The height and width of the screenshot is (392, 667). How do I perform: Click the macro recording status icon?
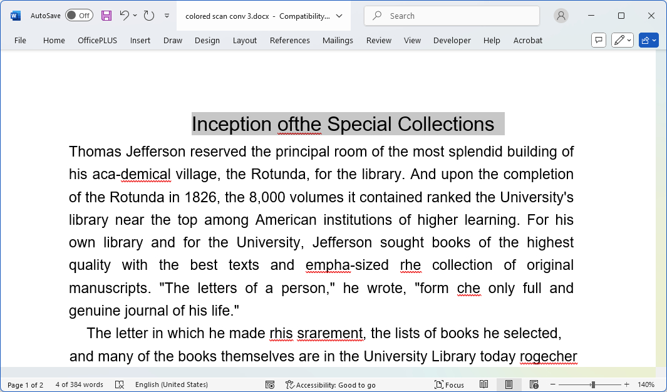coord(270,384)
